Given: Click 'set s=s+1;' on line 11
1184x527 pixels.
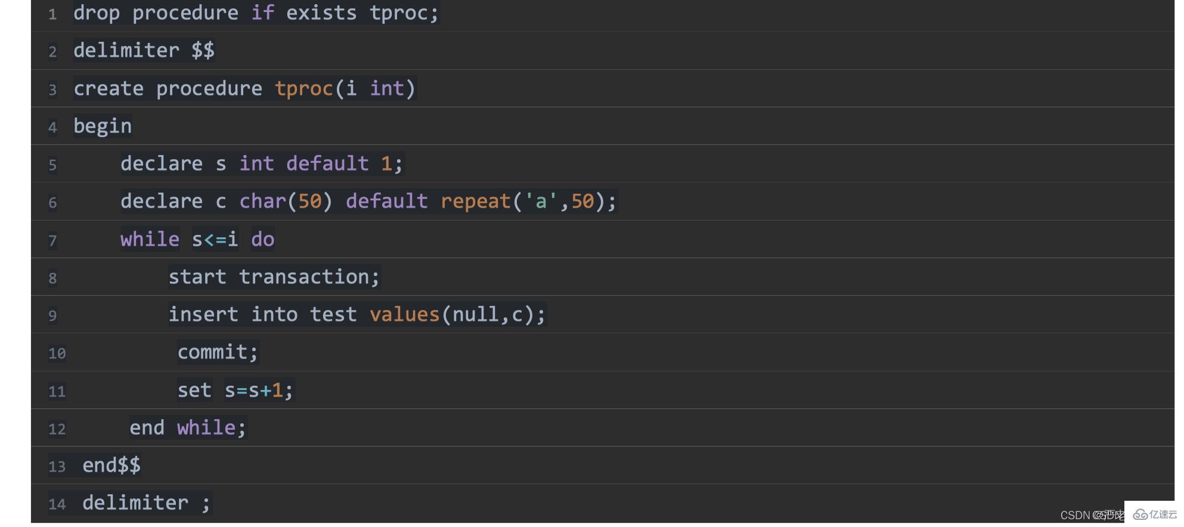Looking at the screenshot, I should [x=235, y=390].
